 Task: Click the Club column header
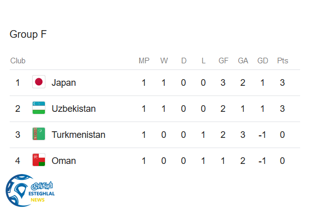18,61
